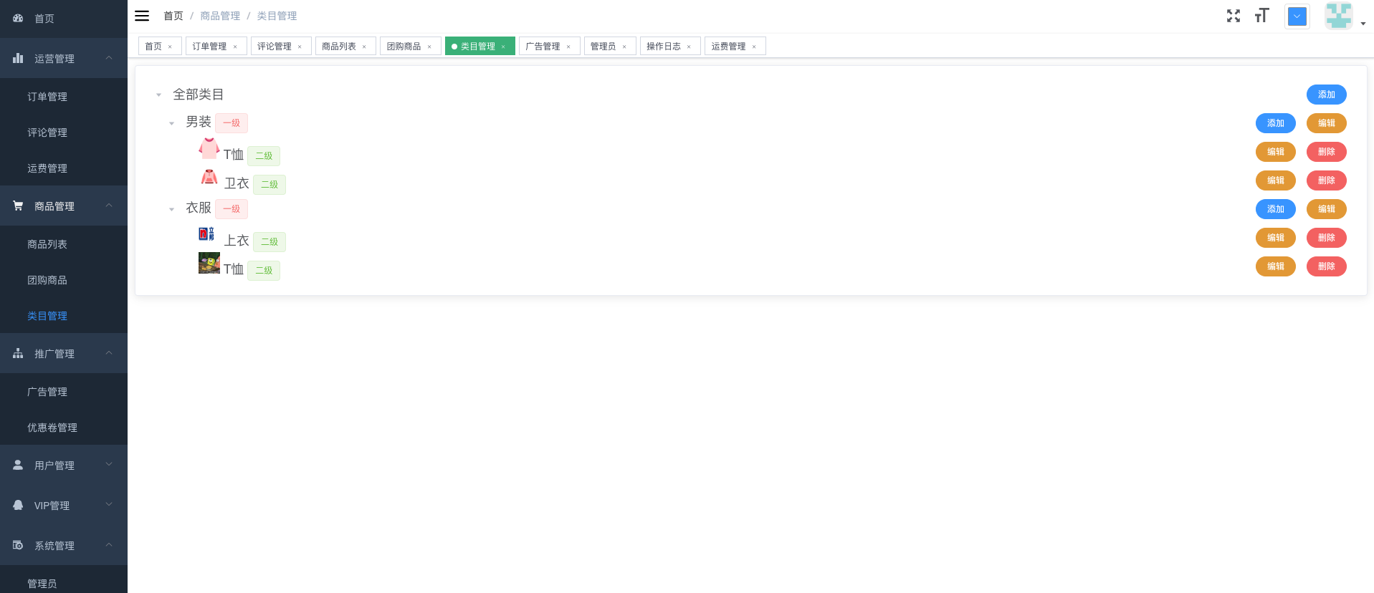Select 类目管理 in the sidebar
Viewport: 1374px width, 593px height.
click(x=64, y=316)
